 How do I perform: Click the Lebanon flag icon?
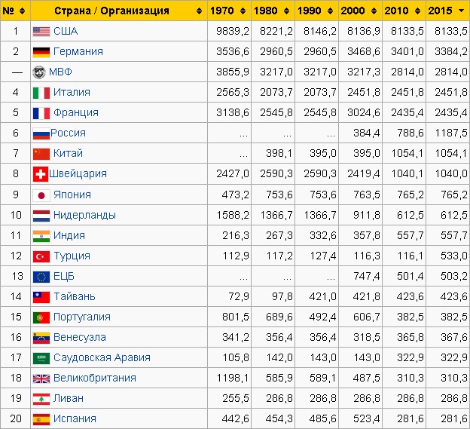[41, 399]
